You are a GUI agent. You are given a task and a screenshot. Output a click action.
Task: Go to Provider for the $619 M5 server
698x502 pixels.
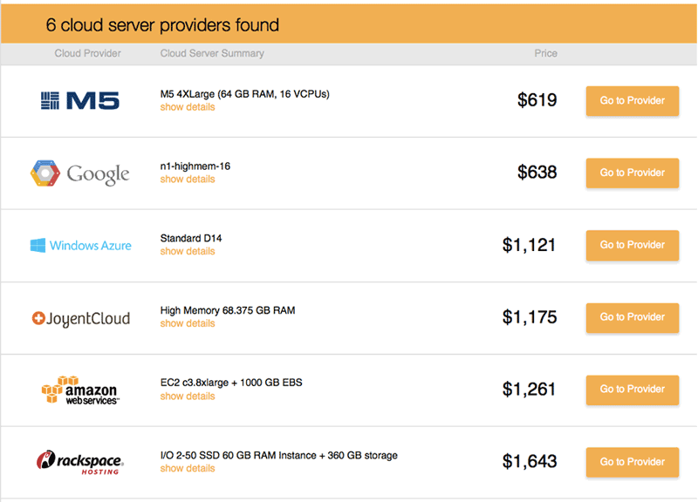[632, 101]
